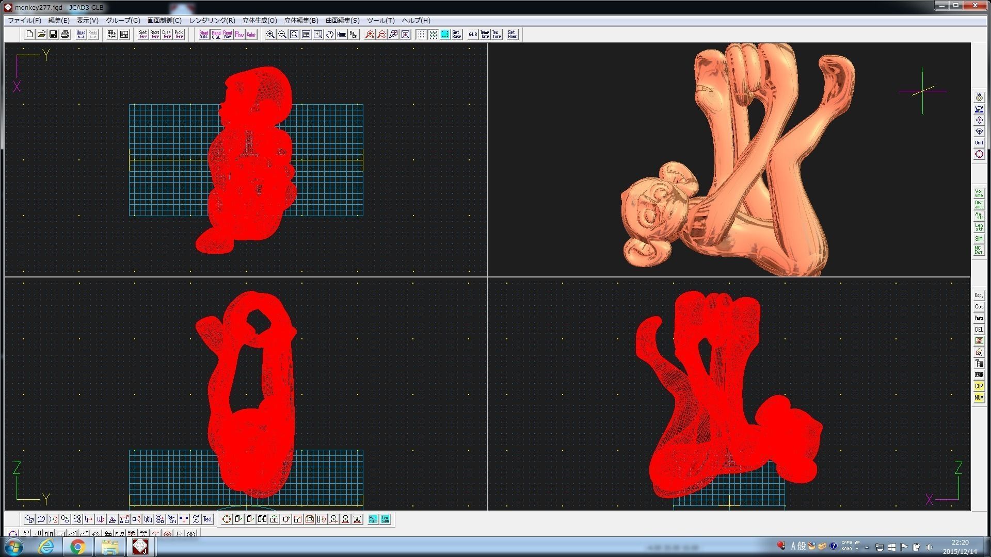Click the red zoom-out magnifier icon
991x557 pixels.
point(381,35)
